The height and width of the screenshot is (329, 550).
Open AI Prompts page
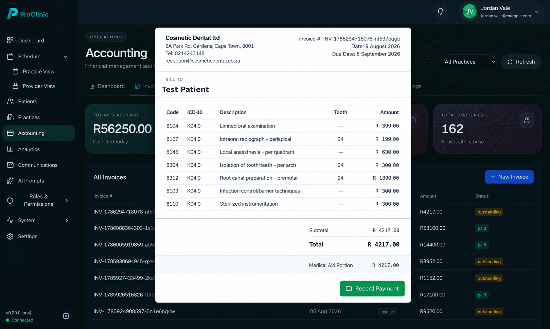pyautogui.click(x=38, y=181)
